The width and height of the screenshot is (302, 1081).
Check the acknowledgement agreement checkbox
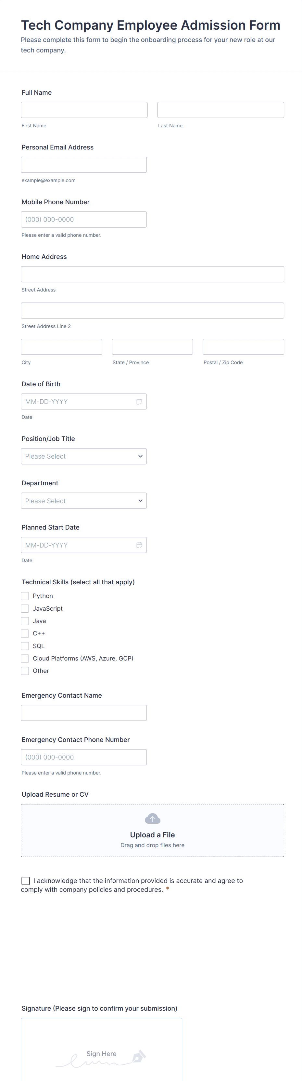pyautogui.click(x=26, y=881)
